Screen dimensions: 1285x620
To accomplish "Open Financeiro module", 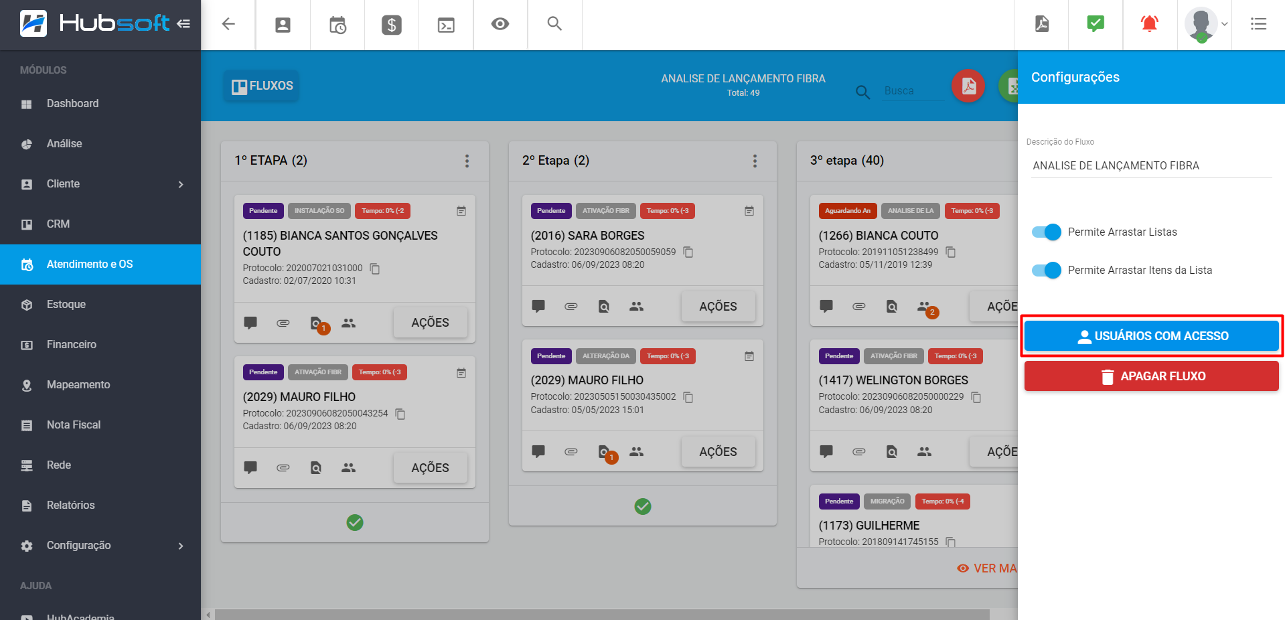I will [100, 345].
